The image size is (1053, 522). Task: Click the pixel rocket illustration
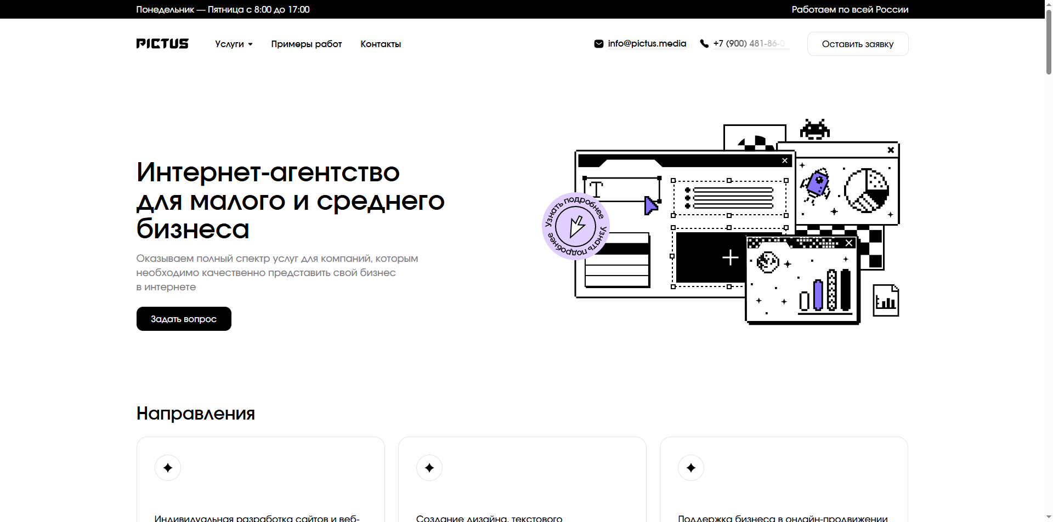[x=816, y=185]
